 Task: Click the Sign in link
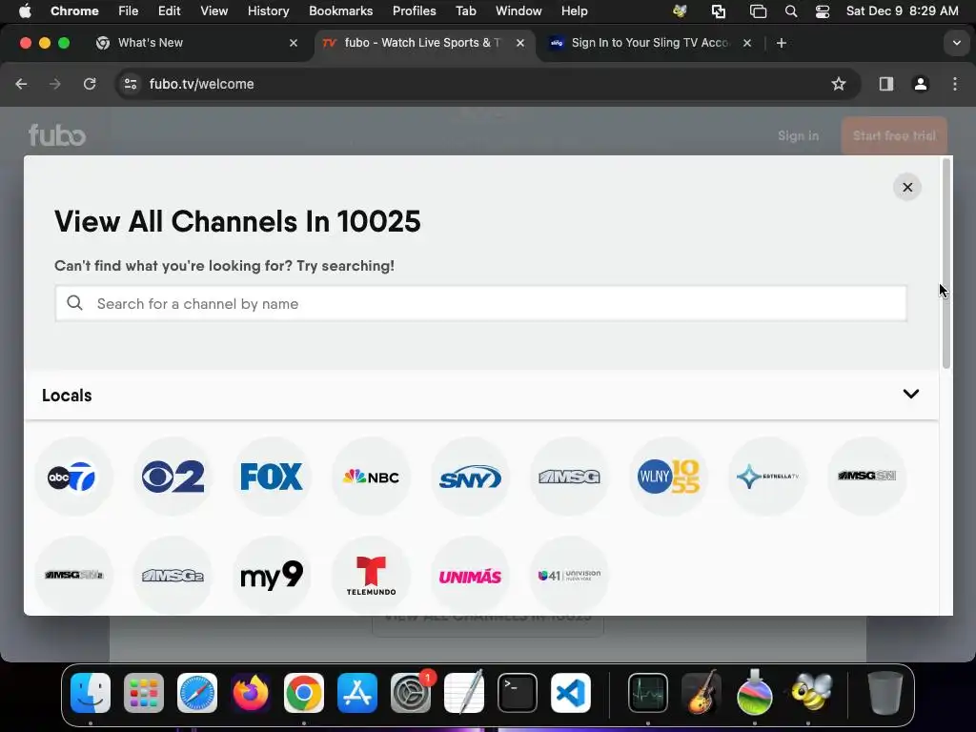(x=798, y=135)
